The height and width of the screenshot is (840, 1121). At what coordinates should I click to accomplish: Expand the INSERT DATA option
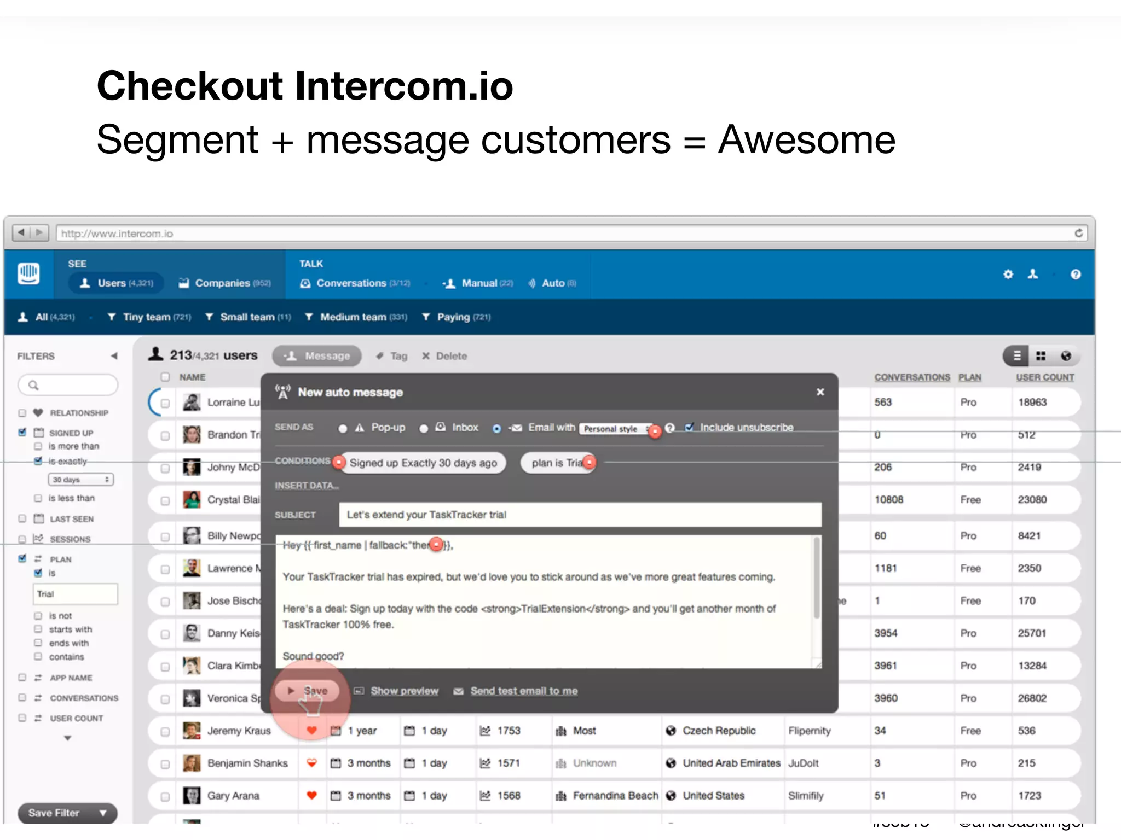[x=307, y=486]
